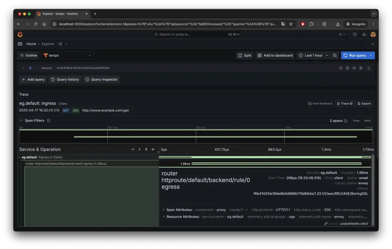Open browser downloads icon
The image size is (392, 249).
coord(338,24)
